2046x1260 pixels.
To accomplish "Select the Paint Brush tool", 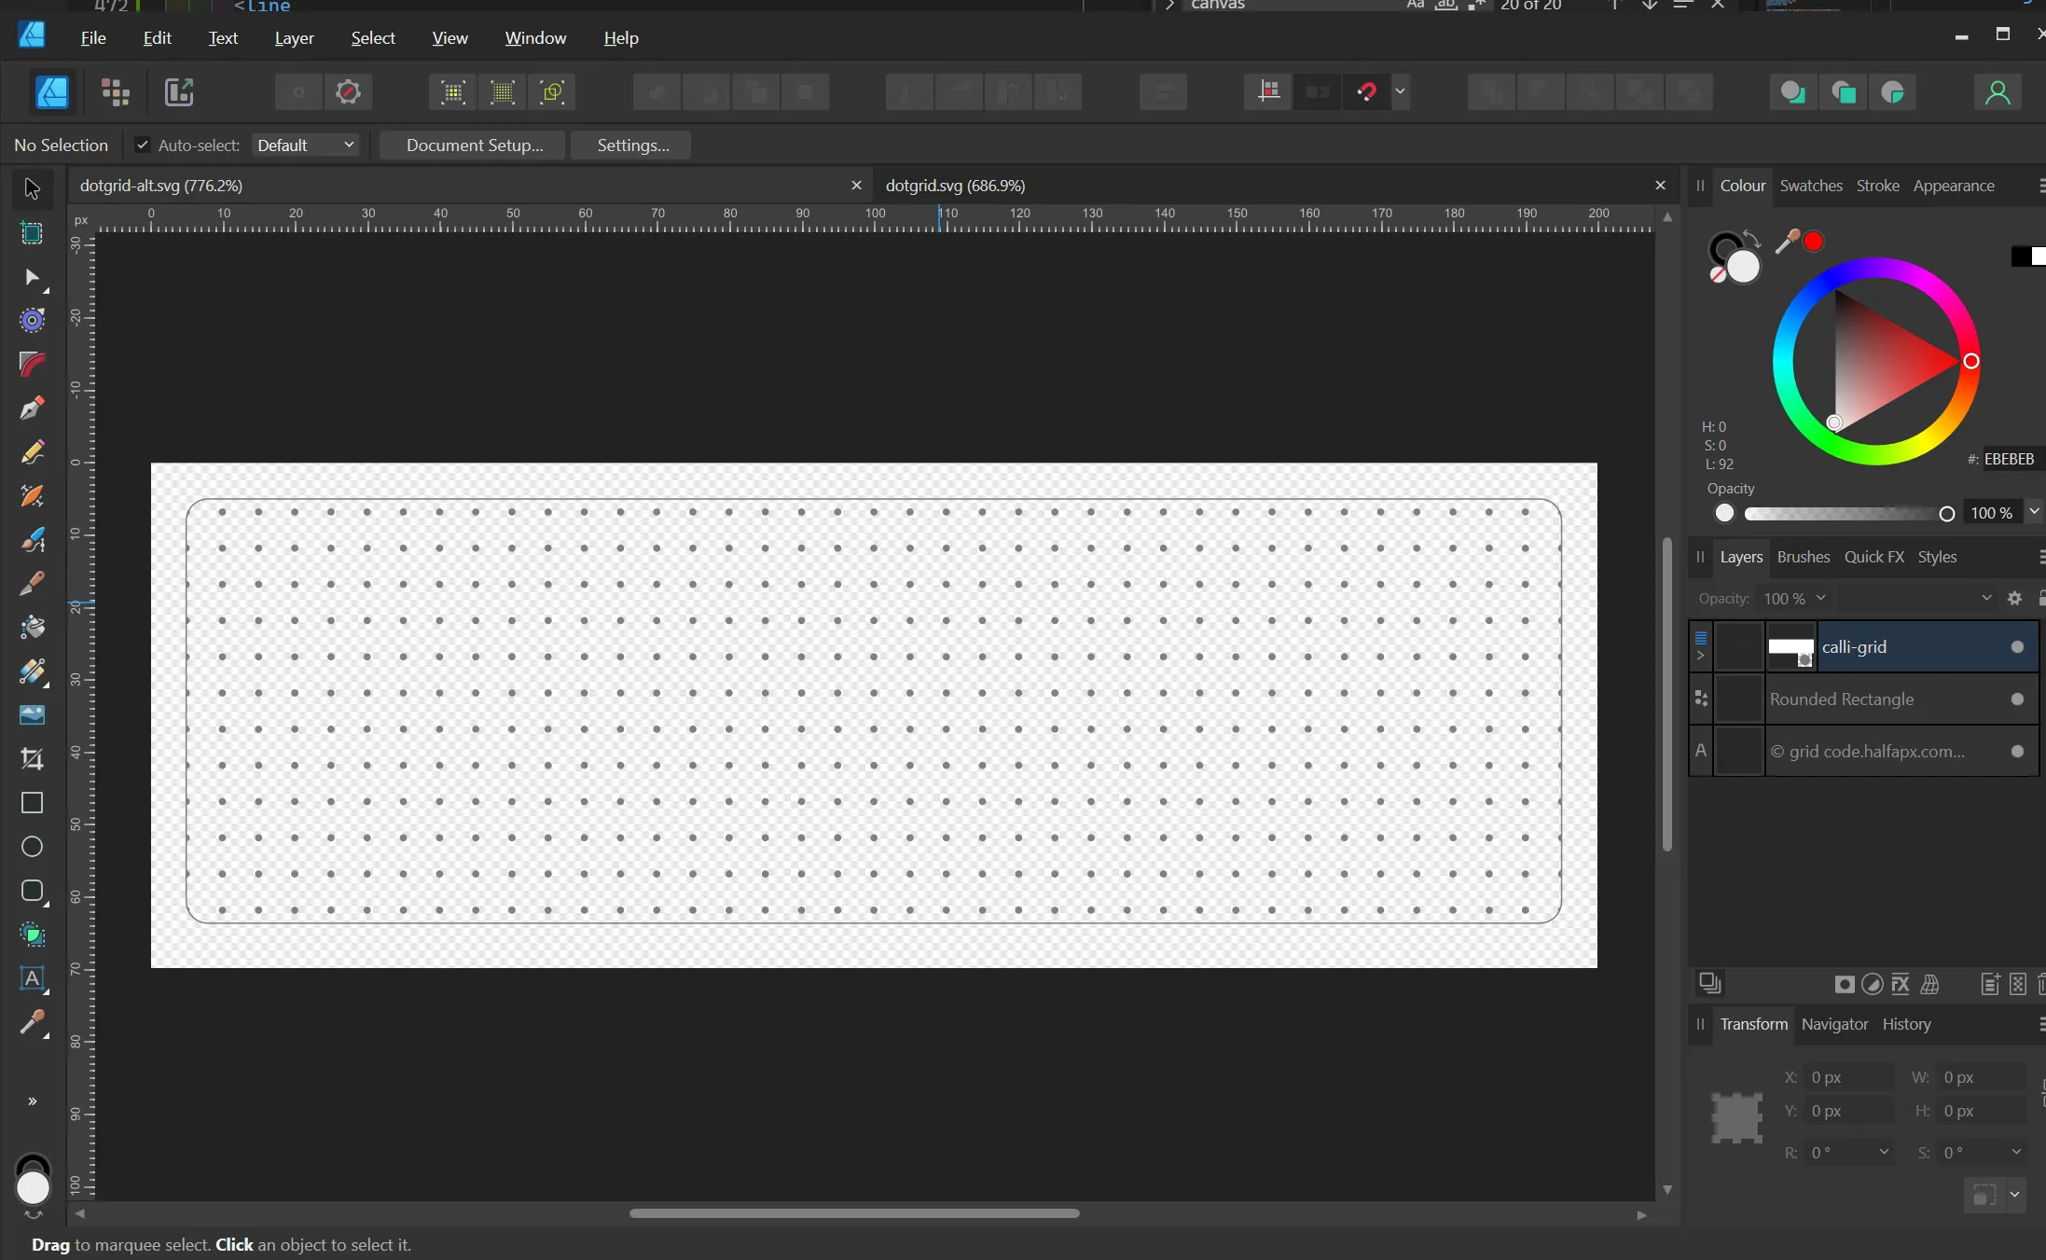I will click(32, 539).
